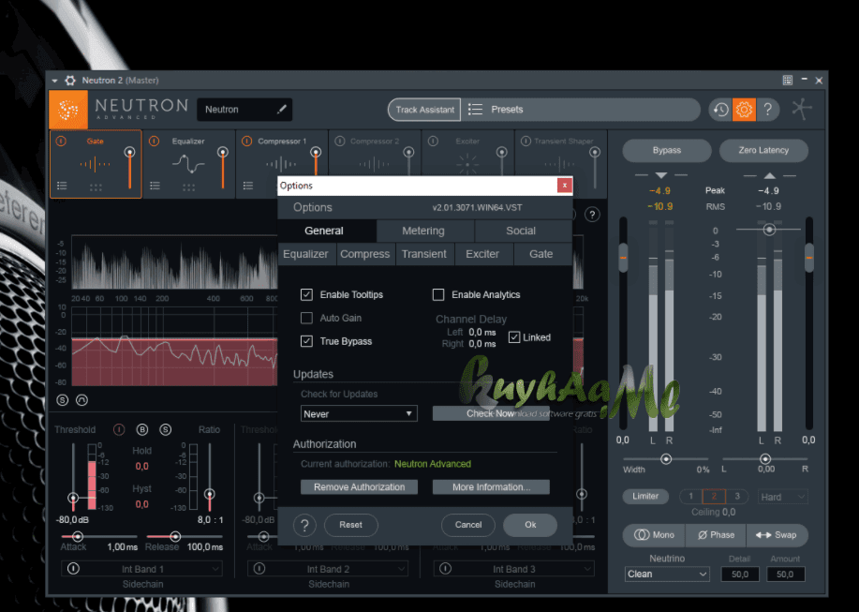This screenshot has width=859, height=612.
Task: Open the plugin window gear icon
Action: [70, 81]
